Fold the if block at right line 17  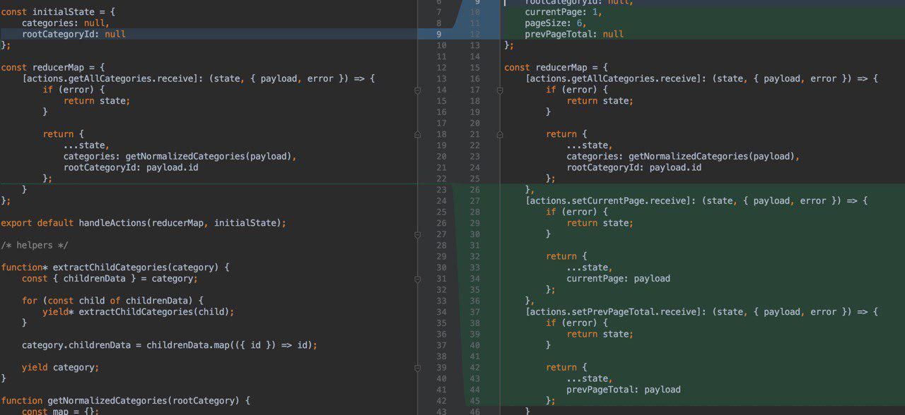pos(499,90)
